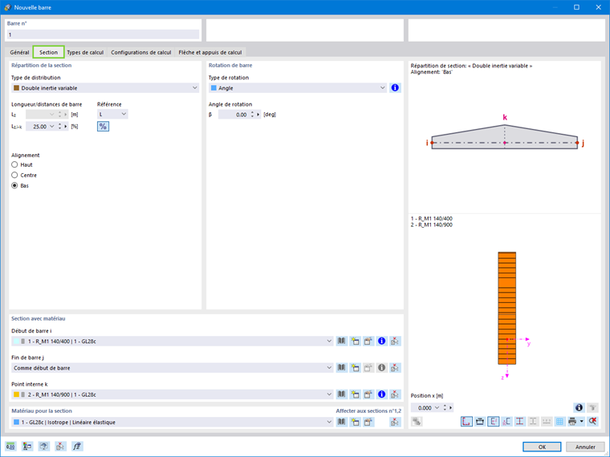
Task: Click the print icon in preview toolbar
Action: pyautogui.click(x=571, y=421)
